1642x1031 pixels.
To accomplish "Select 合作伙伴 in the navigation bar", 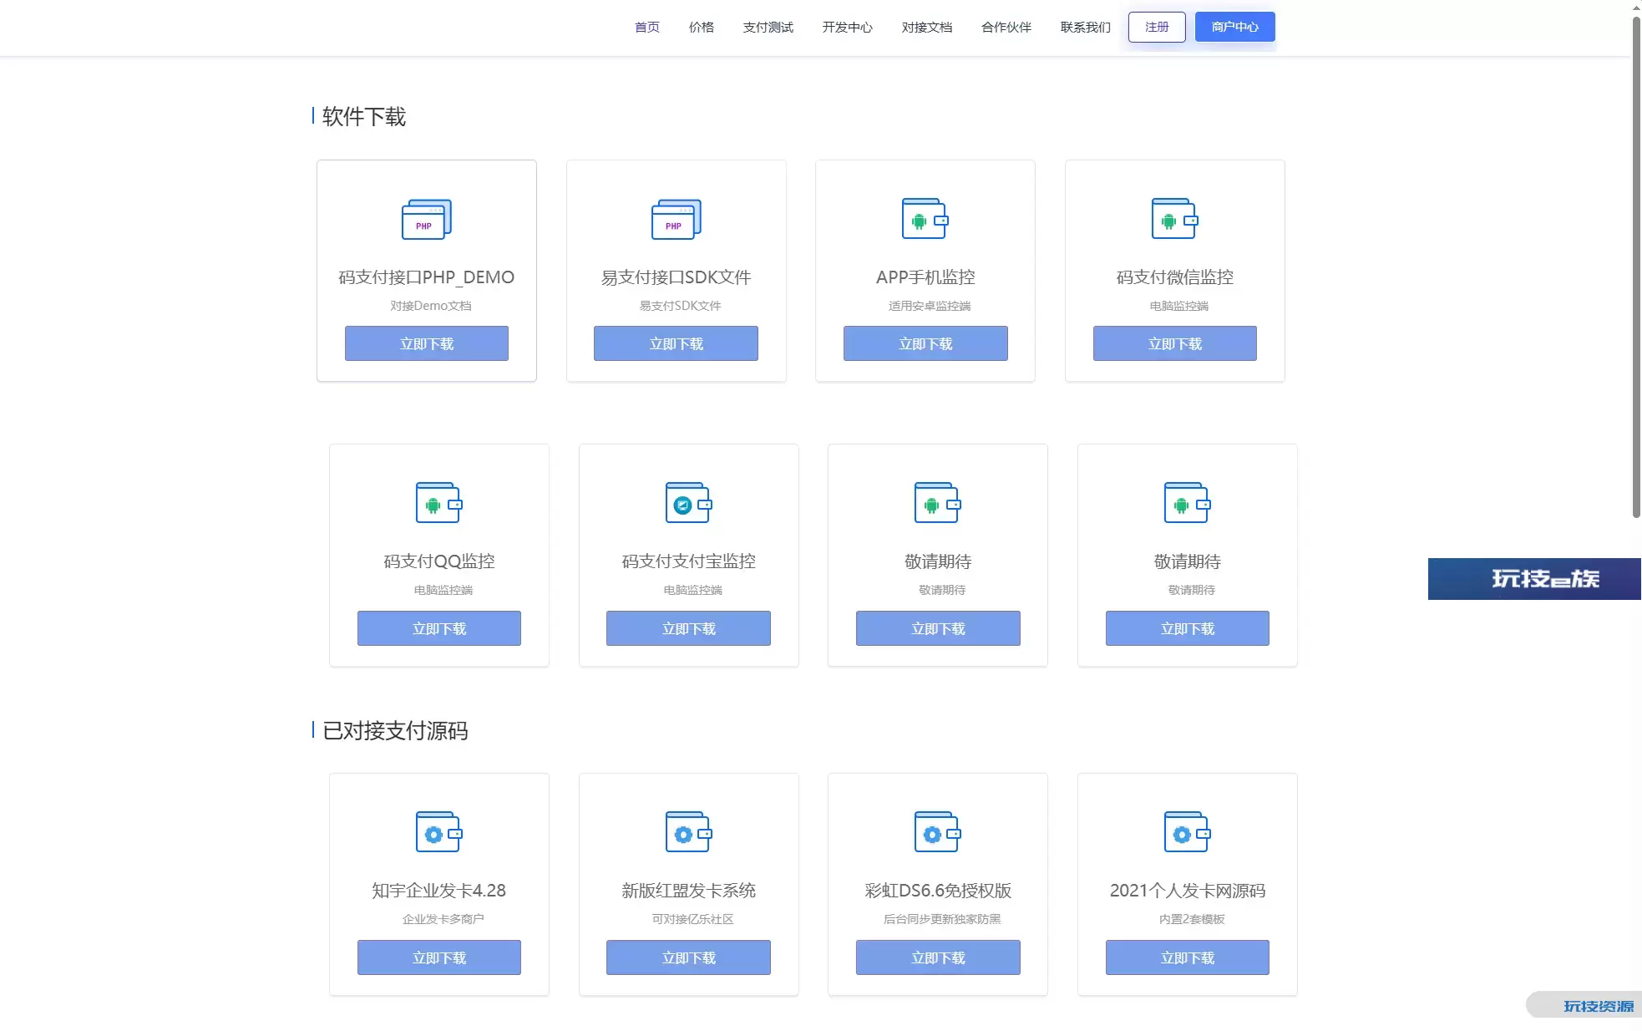I will [1006, 27].
